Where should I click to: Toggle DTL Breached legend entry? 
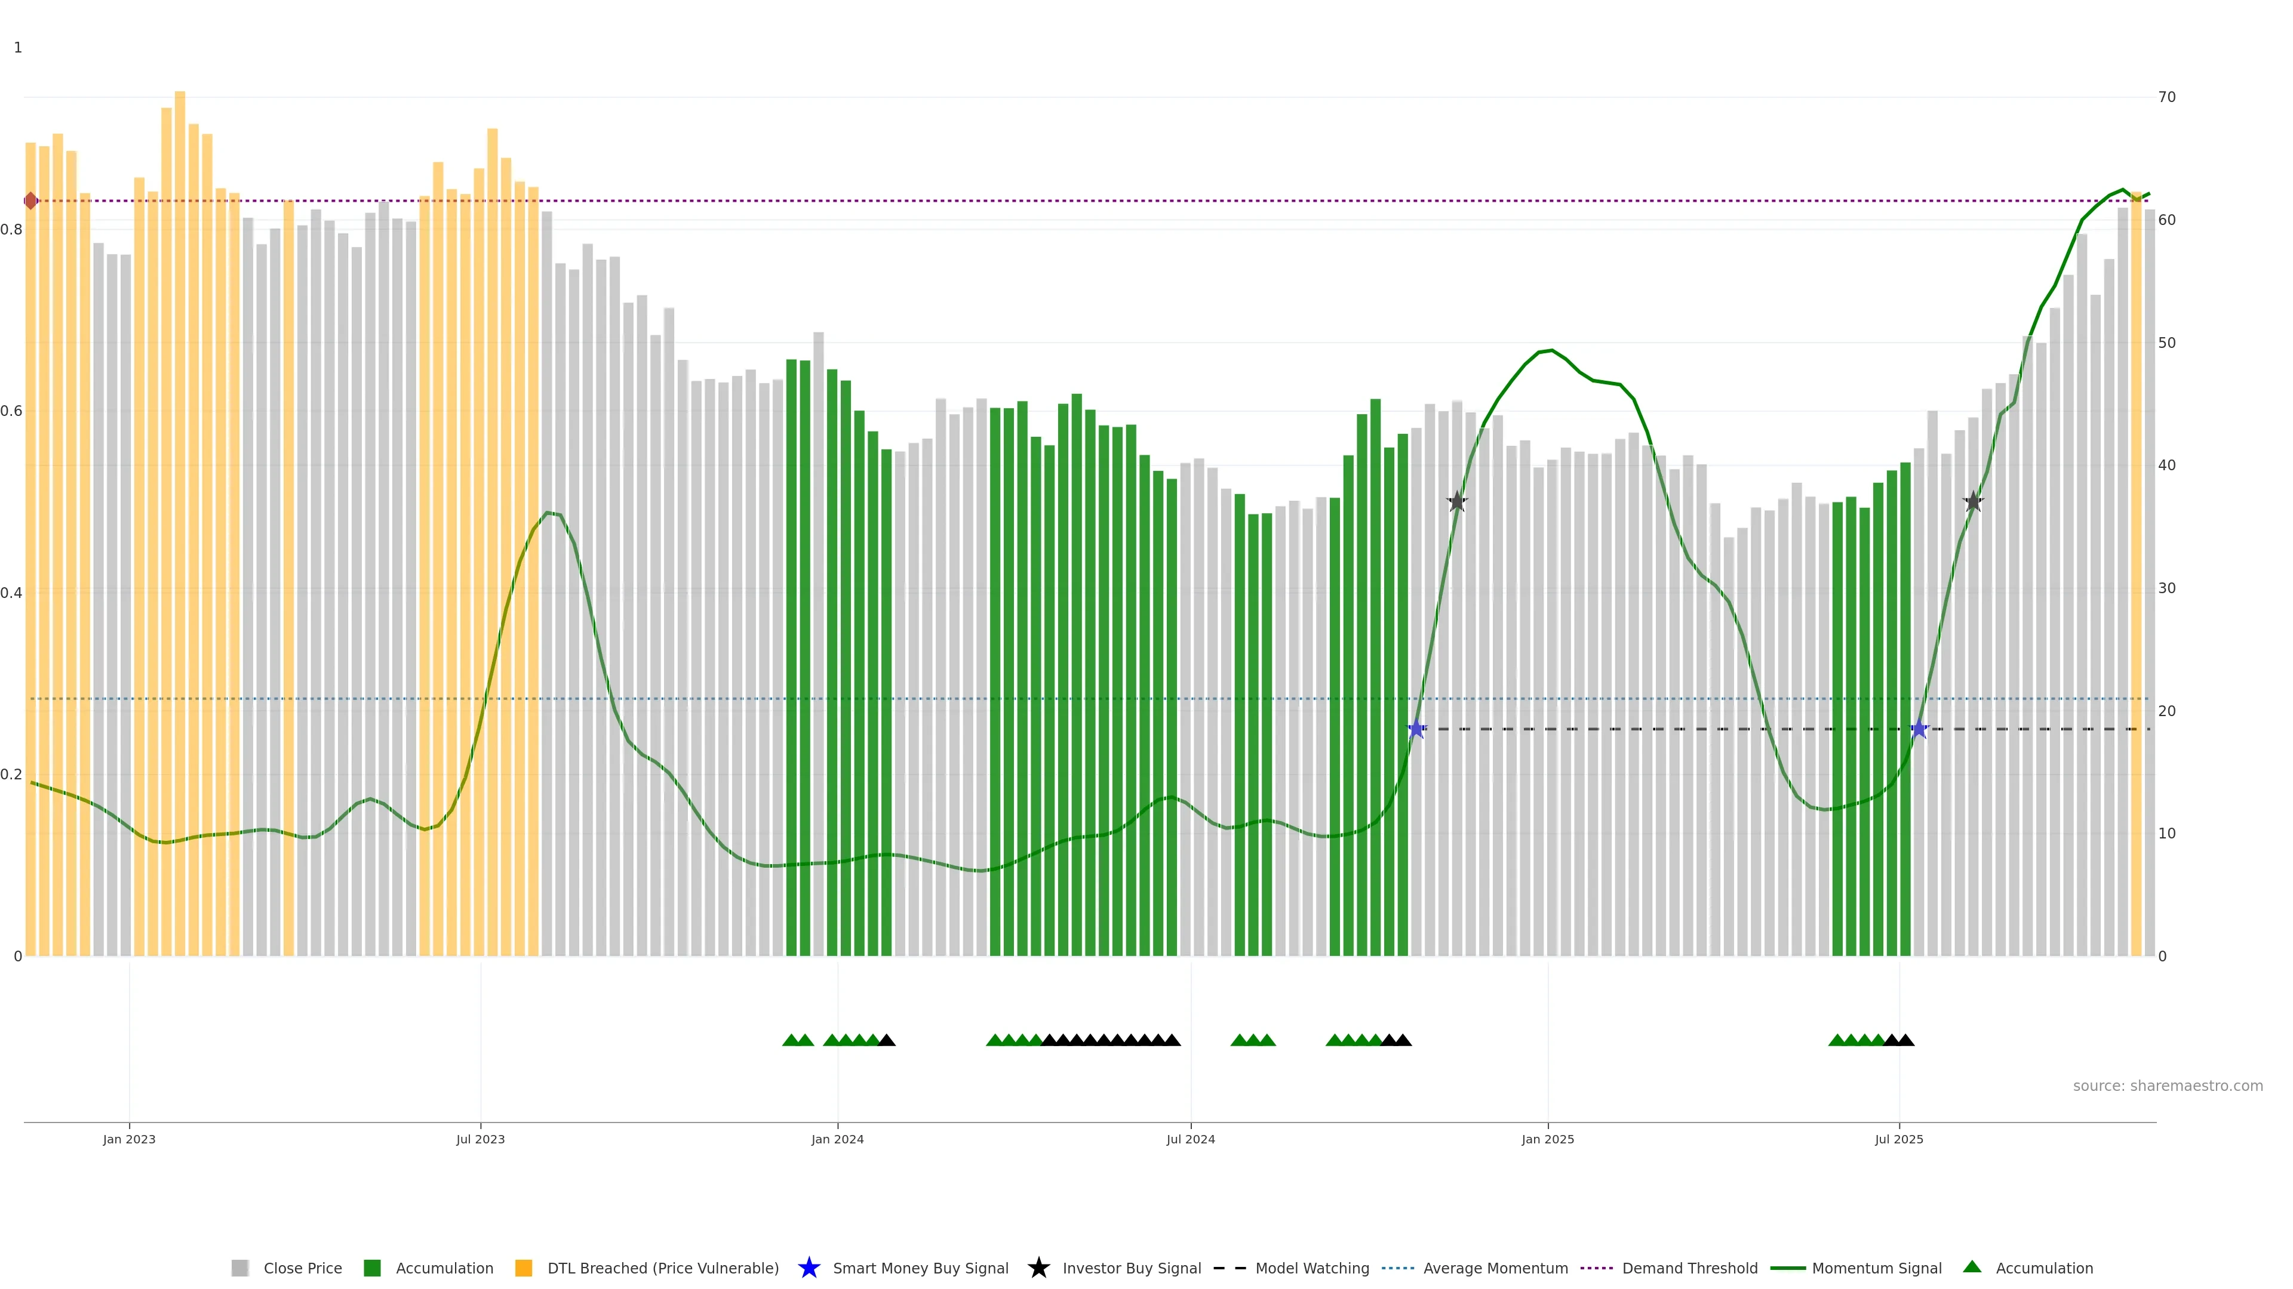(662, 1269)
